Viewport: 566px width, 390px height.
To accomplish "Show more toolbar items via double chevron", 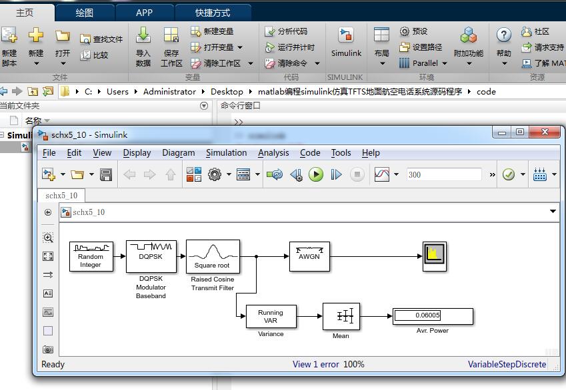I will (x=492, y=175).
